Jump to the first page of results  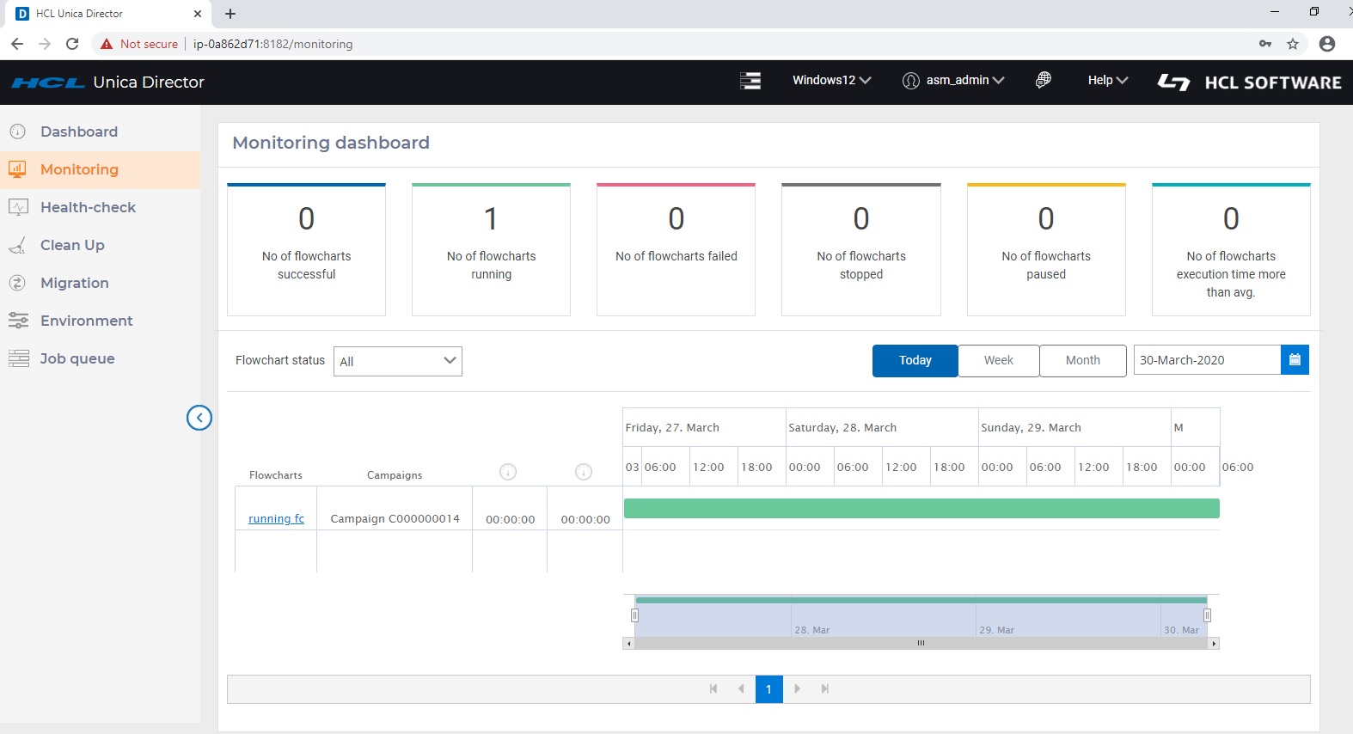click(713, 688)
